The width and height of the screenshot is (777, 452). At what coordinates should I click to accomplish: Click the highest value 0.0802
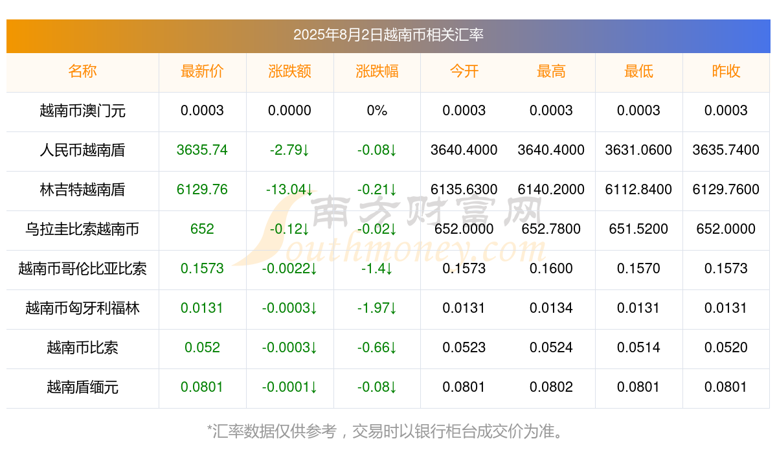tap(551, 387)
